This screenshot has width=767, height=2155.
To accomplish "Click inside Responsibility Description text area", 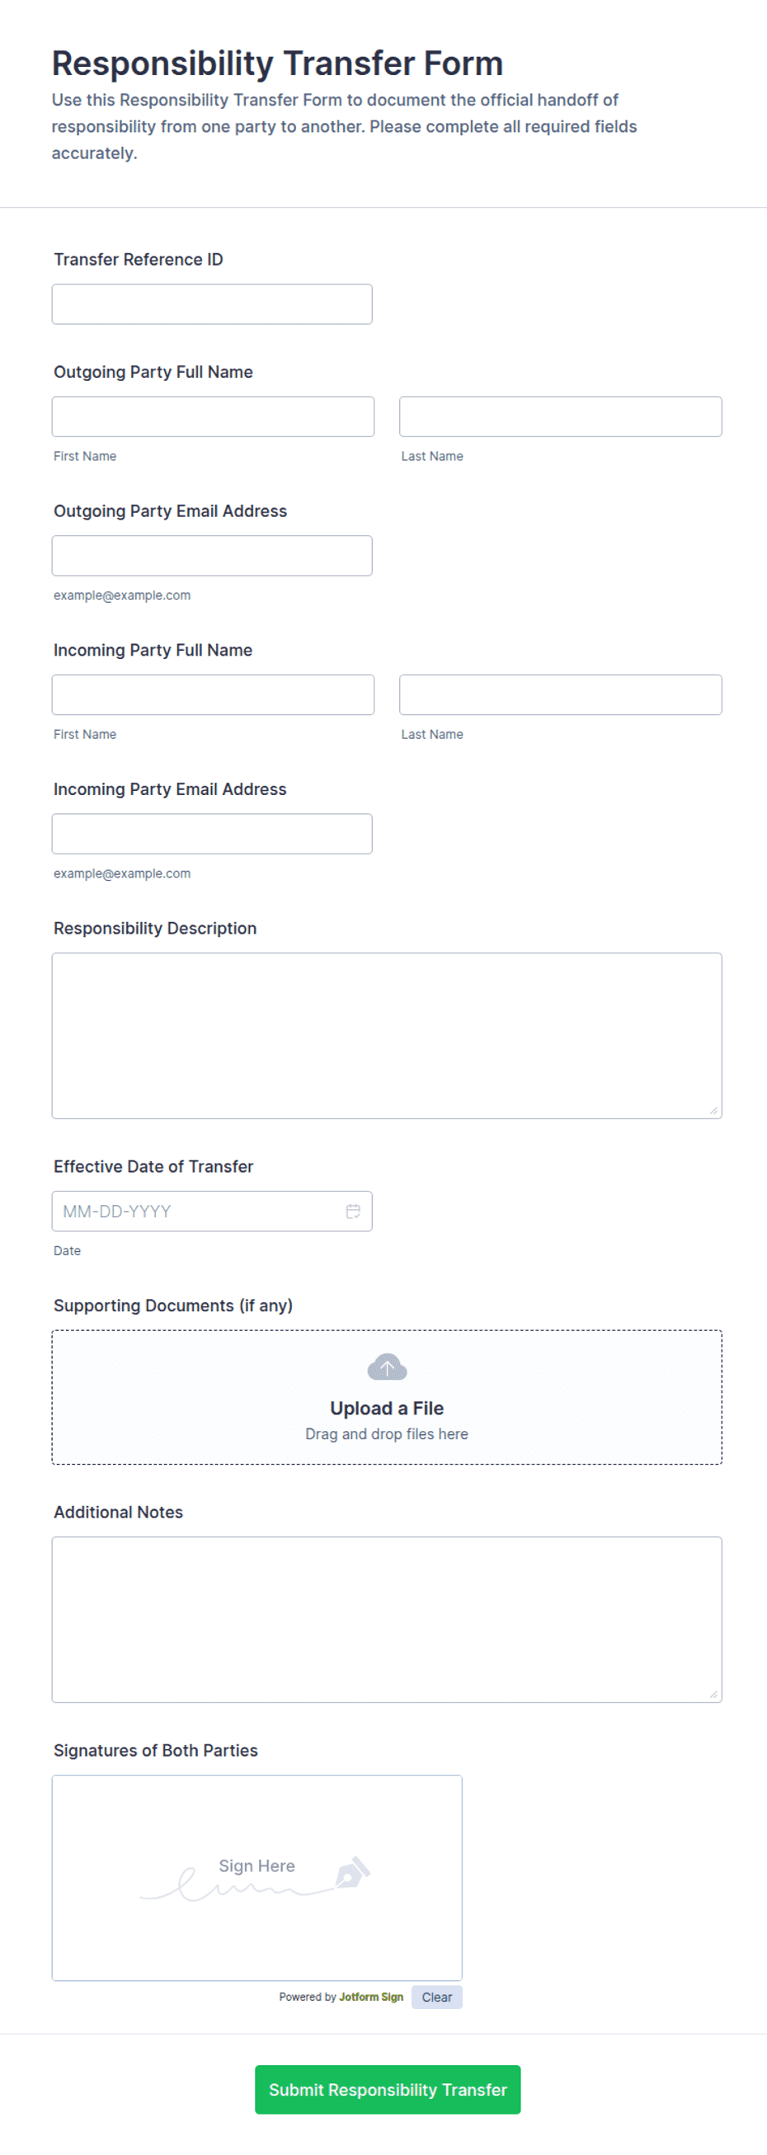I will tap(387, 1035).
